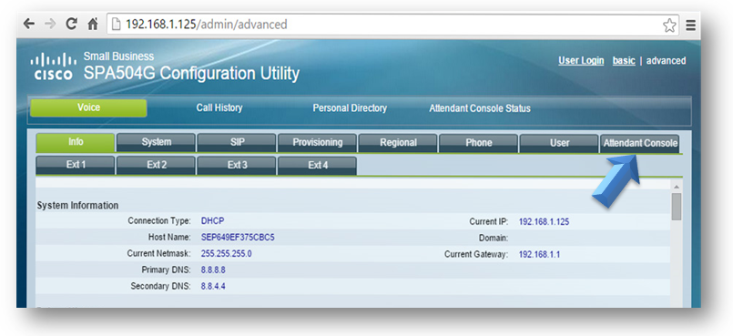This screenshot has height=336, width=733.
Task: Select the Info sub-tab
Action: click(x=76, y=142)
